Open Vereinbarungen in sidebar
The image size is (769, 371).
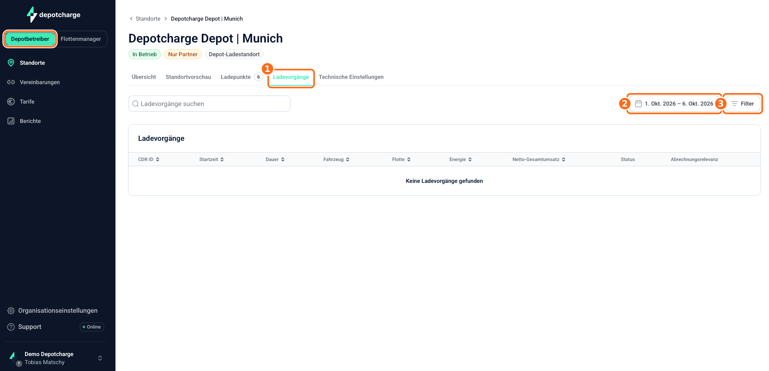pyautogui.click(x=40, y=82)
